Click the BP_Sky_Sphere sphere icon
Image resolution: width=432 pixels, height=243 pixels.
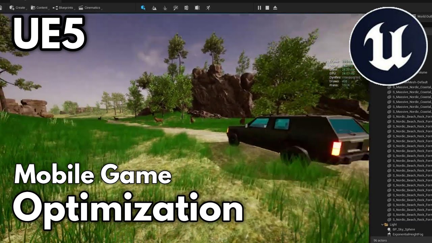[x=389, y=230]
